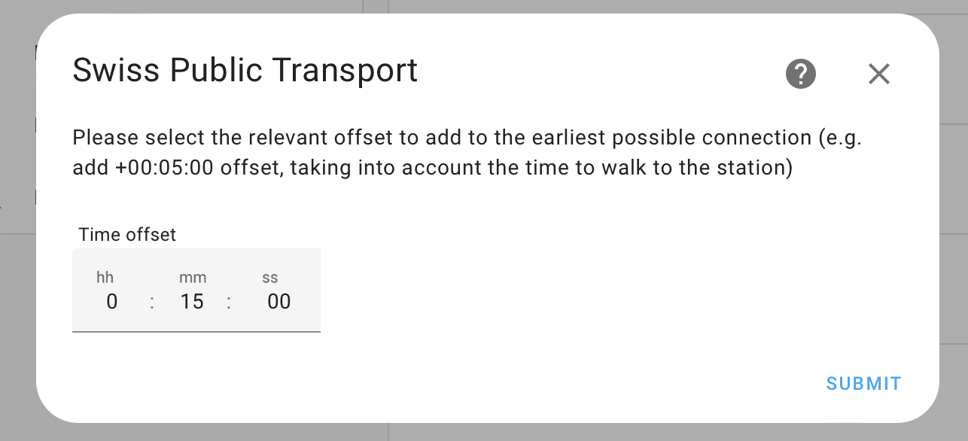The width and height of the screenshot is (968, 441).
Task: Select the offset instruction text paragraph
Action: 467,153
